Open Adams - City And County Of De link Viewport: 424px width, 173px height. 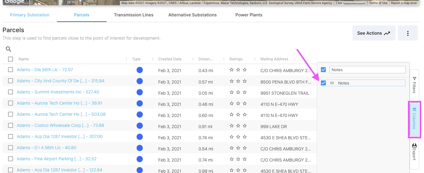pyautogui.click(x=61, y=81)
